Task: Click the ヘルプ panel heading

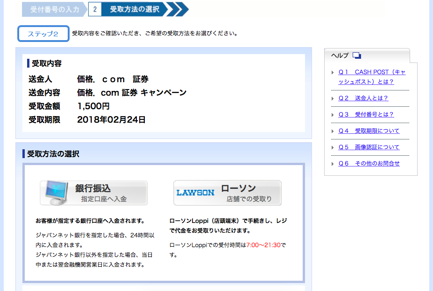Action: 340,55
